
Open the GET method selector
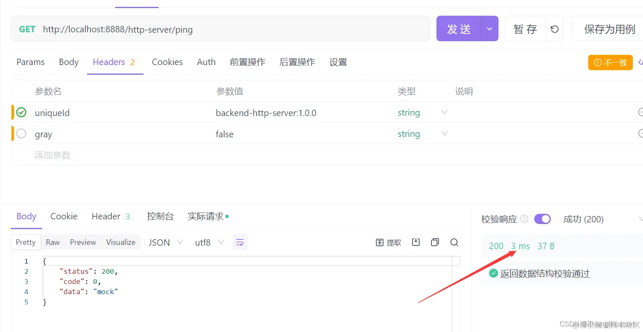coord(27,29)
